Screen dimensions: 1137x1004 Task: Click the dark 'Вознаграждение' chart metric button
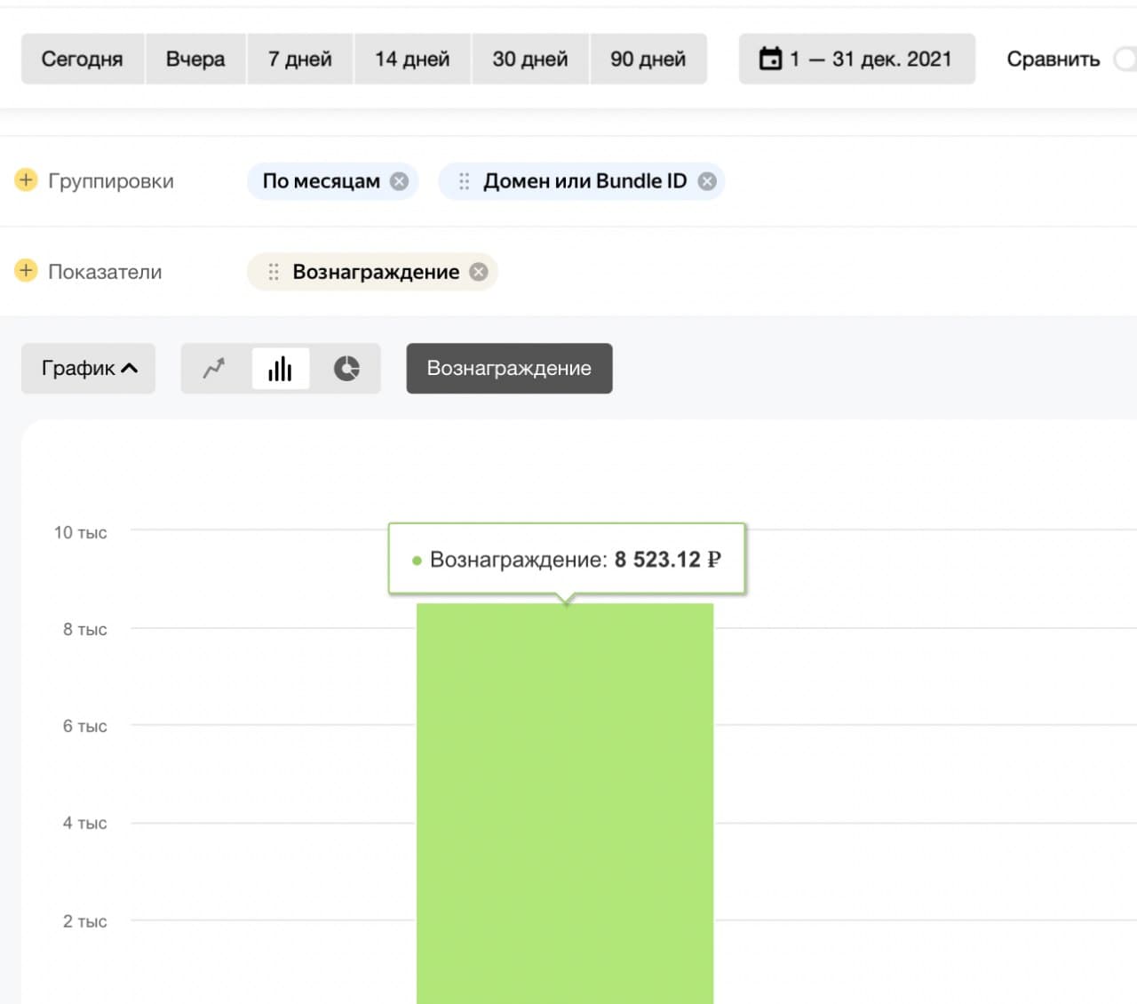coord(509,368)
